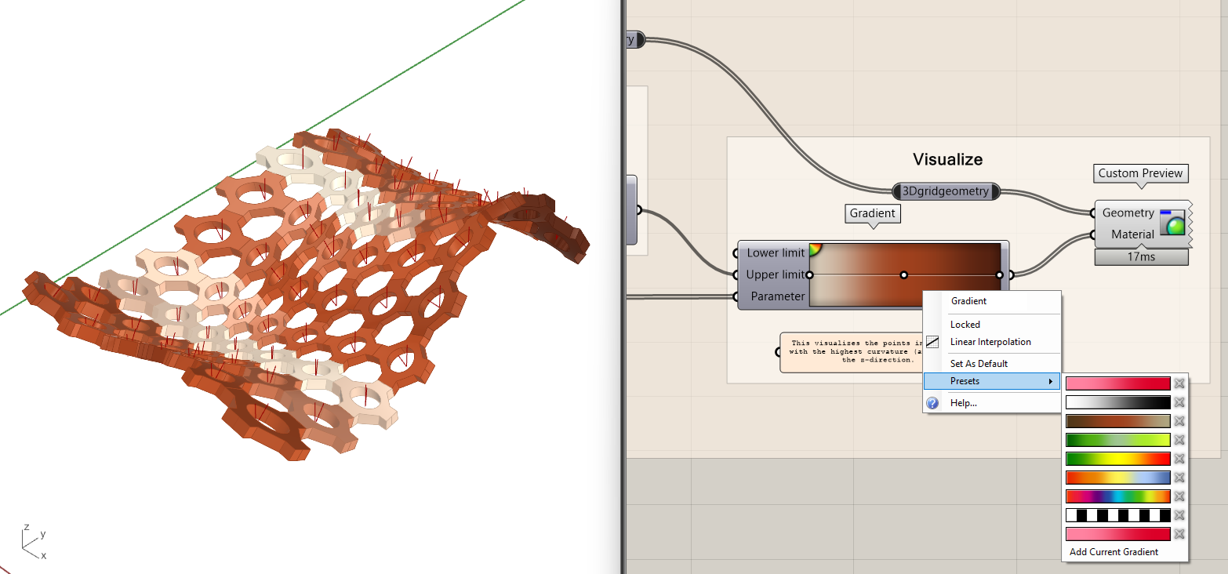Remove the rainbow spectrum preset with X

click(1179, 496)
